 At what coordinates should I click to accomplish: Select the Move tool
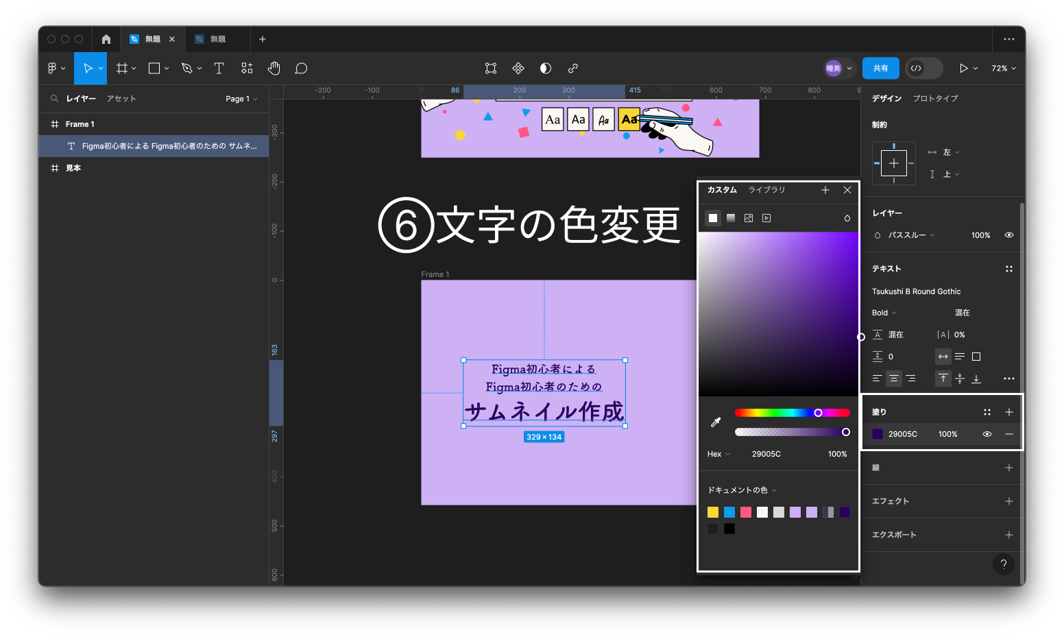coord(88,68)
